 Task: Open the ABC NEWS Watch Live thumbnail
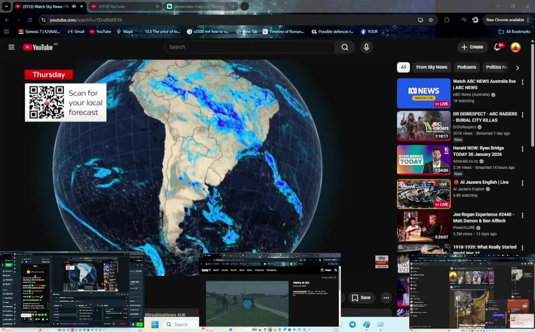pyautogui.click(x=424, y=93)
